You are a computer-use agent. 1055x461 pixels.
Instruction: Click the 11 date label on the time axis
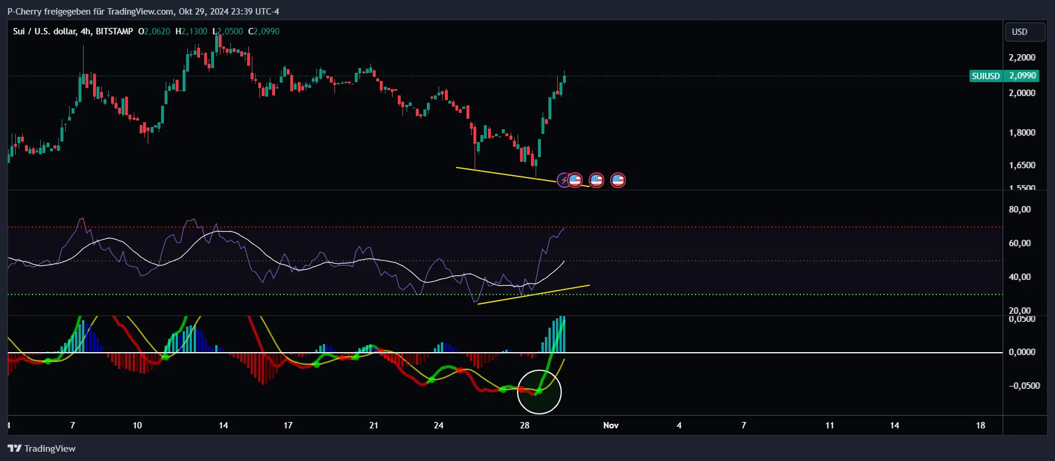830,425
